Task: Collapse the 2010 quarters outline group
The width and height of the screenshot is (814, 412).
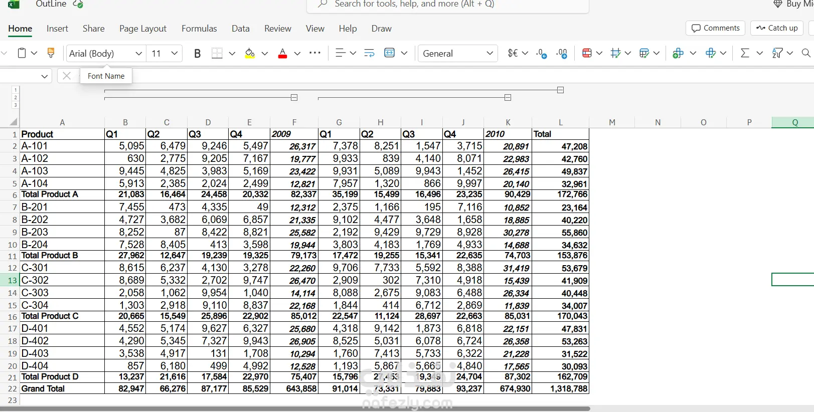Action: click(508, 98)
